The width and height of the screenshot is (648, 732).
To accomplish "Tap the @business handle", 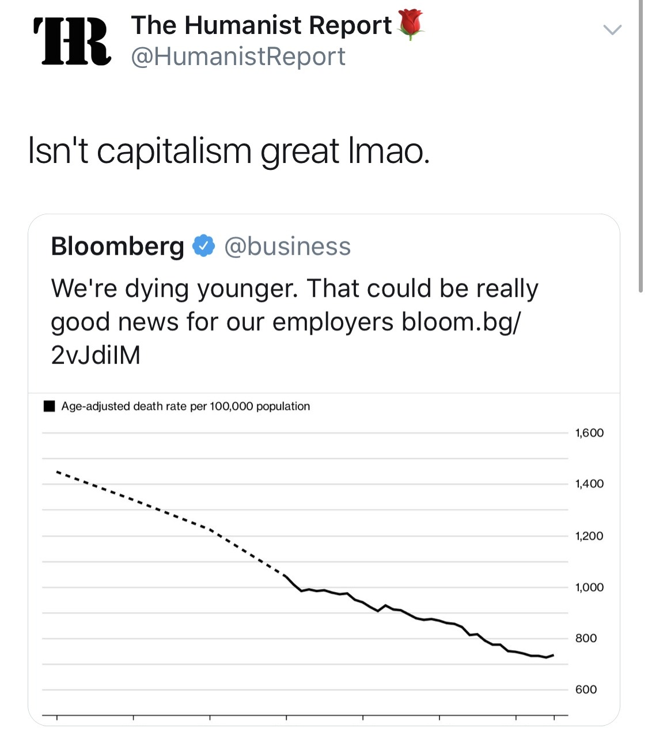I will click(287, 246).
